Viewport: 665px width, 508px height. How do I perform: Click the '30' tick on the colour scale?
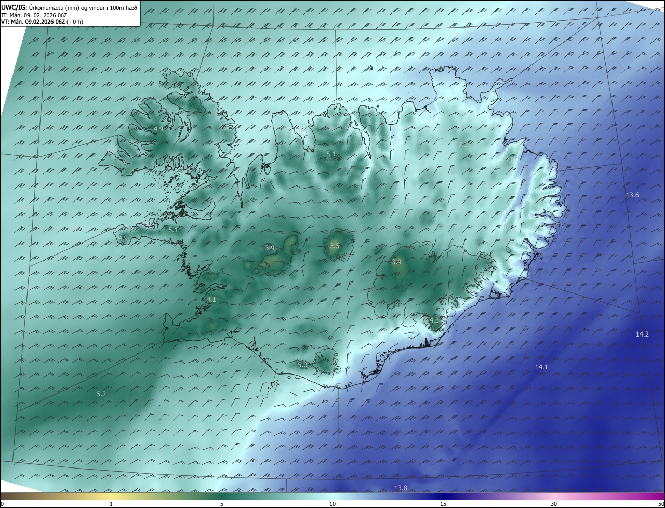tap(554, 504)
